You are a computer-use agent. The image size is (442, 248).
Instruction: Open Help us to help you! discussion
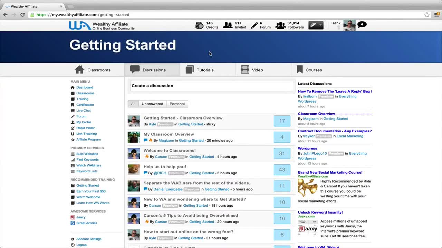click(165, 167)
